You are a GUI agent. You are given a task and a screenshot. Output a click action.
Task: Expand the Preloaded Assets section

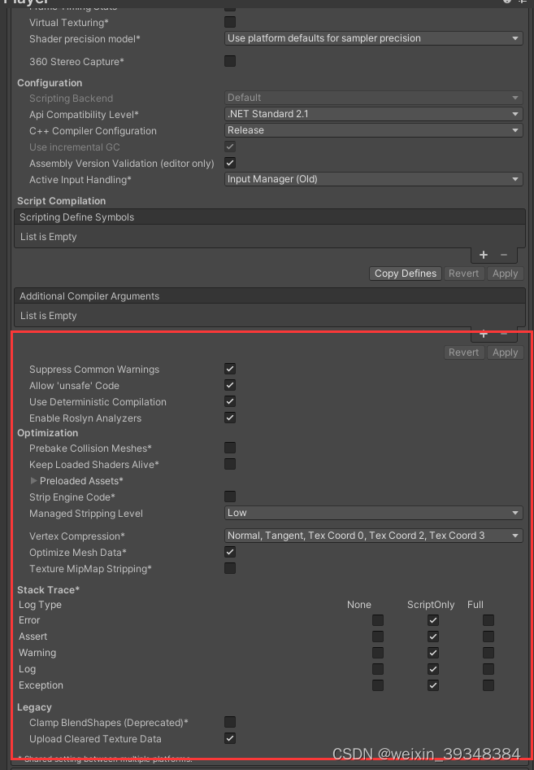pos(33,481)
